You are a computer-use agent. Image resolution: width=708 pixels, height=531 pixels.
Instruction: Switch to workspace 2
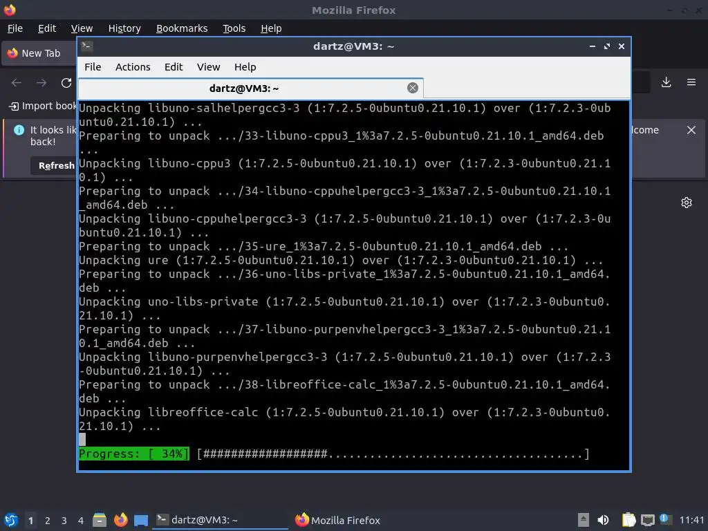pyautogui.click(x=48, y=521)
